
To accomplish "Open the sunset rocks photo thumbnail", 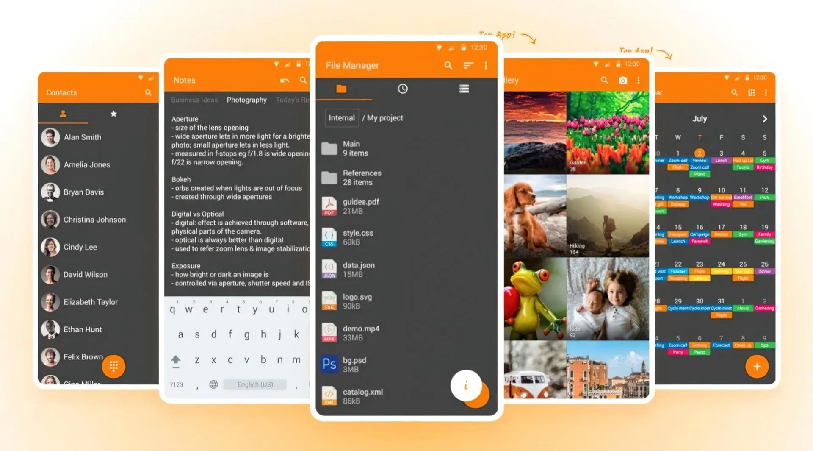I will [535, 133].
